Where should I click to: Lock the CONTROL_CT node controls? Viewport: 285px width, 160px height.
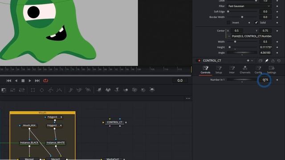[x=273, y=60]
